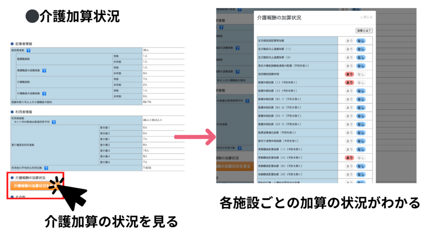Click help icon beside 看護職員の退職者数 in left table
The height and width of the screenshot is (242, 431).
(x=44, y=71)
